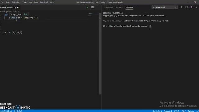Open editor More Actions ellipsis

click(x=97, y=7)
